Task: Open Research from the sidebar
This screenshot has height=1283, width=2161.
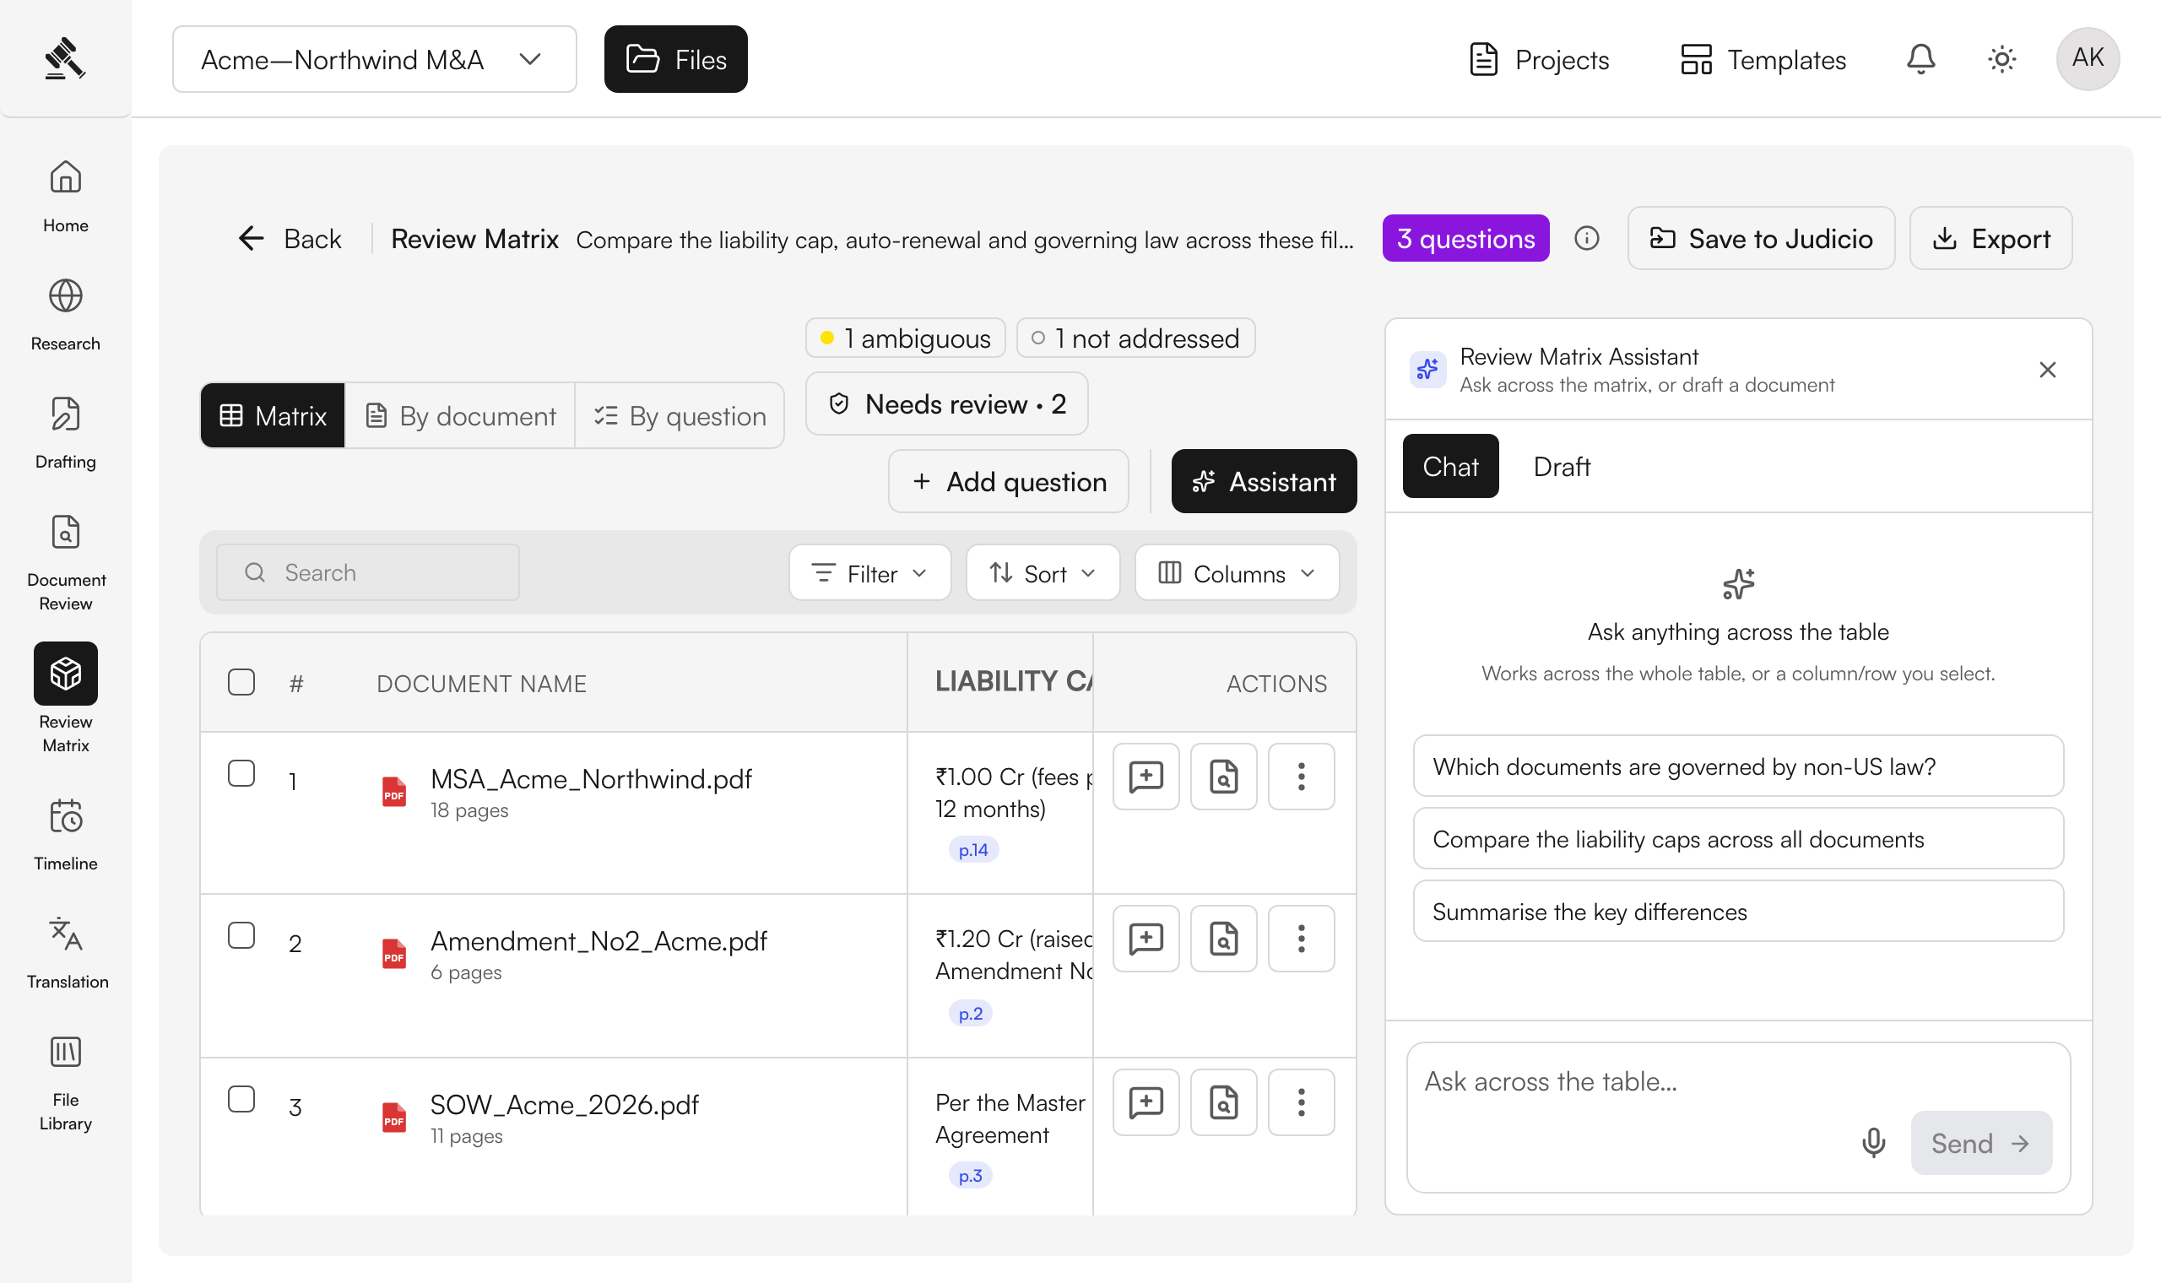Action: tap(66, 315)
